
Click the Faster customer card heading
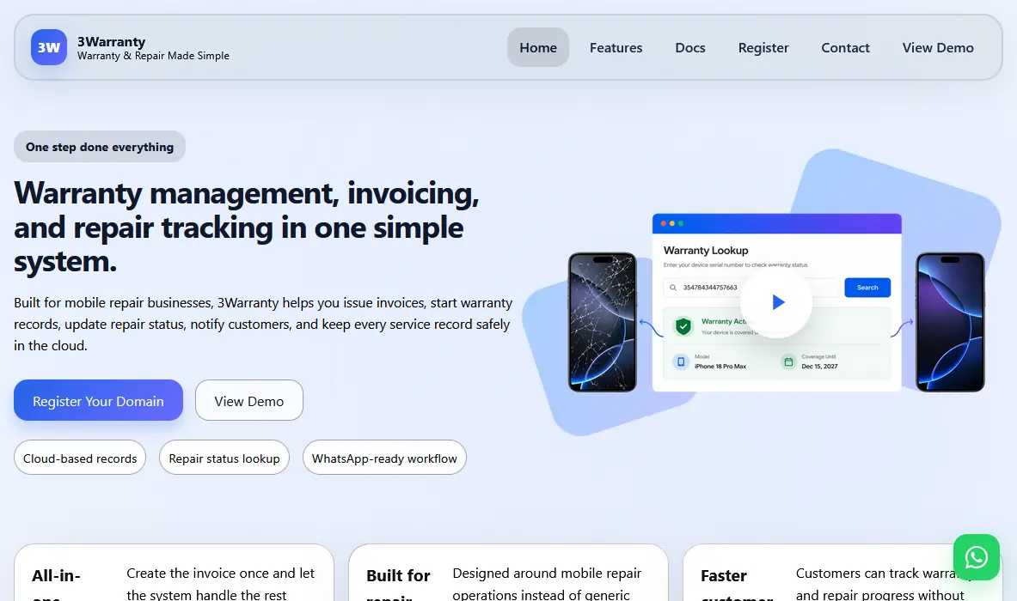point(737,585)
